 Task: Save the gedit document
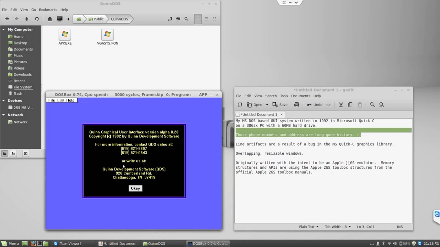280,105
